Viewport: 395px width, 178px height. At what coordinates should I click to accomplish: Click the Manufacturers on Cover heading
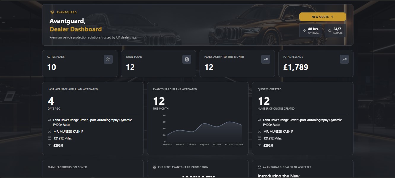point(67,167)
